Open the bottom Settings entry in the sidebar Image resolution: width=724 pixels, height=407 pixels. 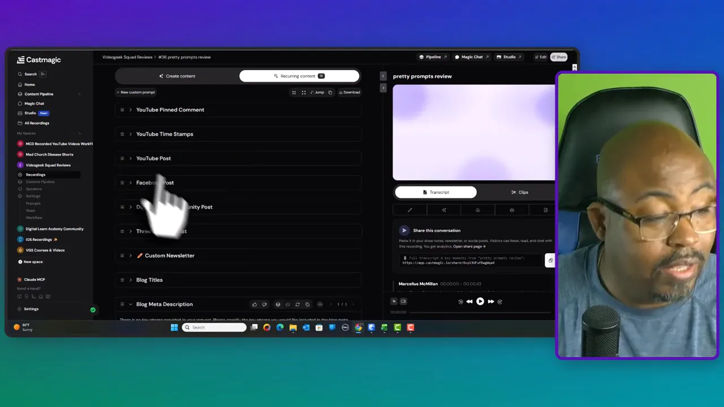click(28, 309)
